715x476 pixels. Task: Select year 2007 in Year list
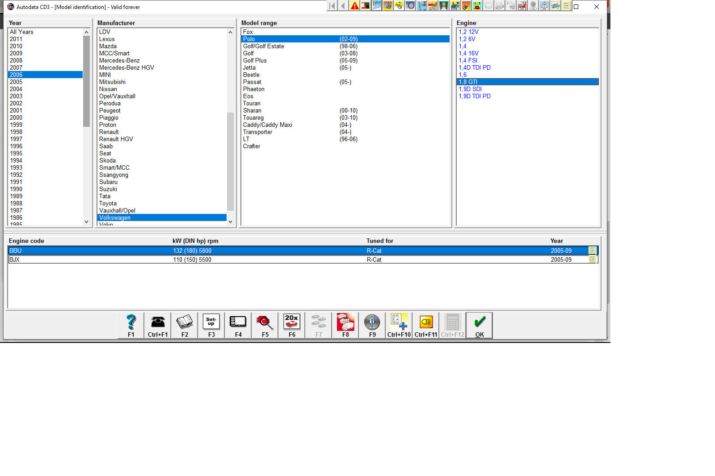[16, 67]
